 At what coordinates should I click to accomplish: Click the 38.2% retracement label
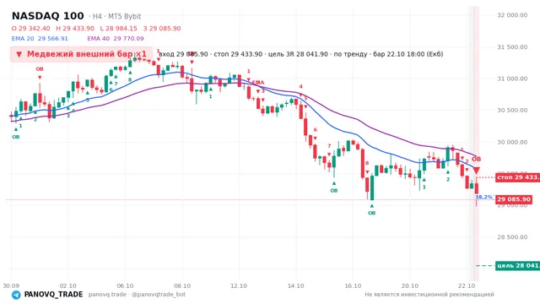(x=483, y=197)
